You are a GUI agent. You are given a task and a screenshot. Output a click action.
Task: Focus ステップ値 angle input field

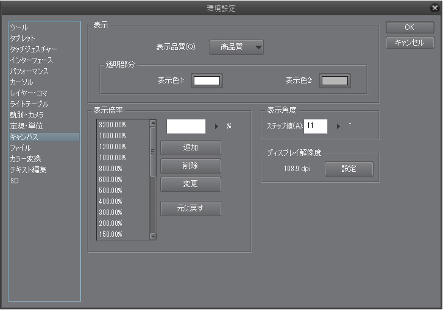(x=316, y=126)
